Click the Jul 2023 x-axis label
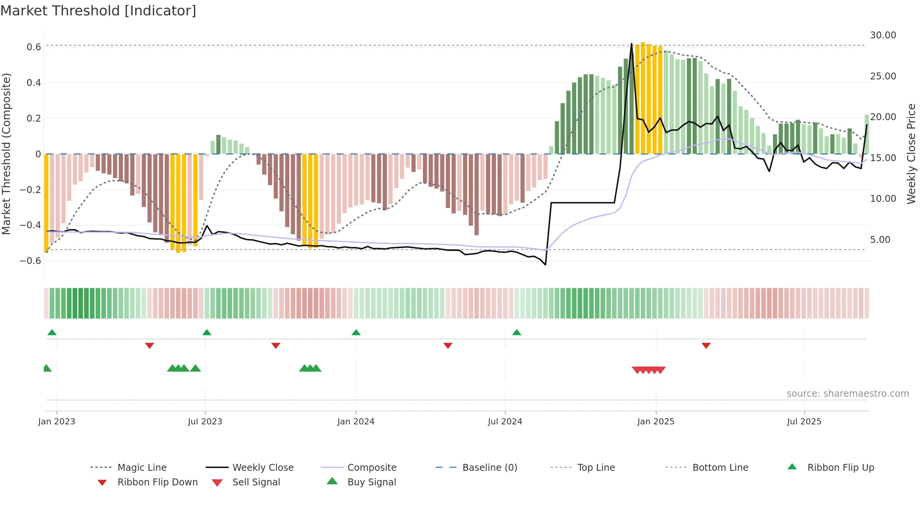This screenshot has width=922, height=518. click(205, 421)
